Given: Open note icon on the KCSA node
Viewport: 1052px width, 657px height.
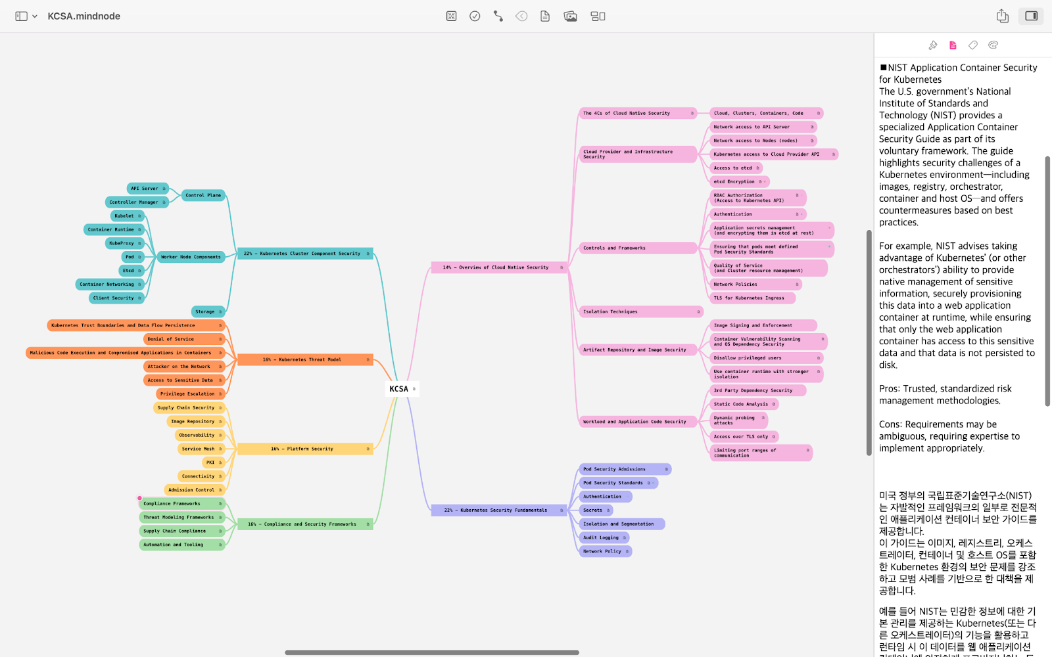Looking at the screenshot, I should (x=414, y=389).
